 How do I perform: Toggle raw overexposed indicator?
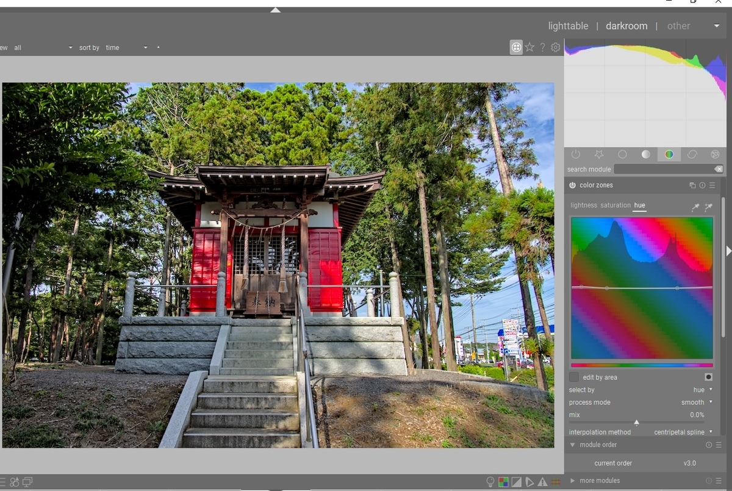click(503, 482)
